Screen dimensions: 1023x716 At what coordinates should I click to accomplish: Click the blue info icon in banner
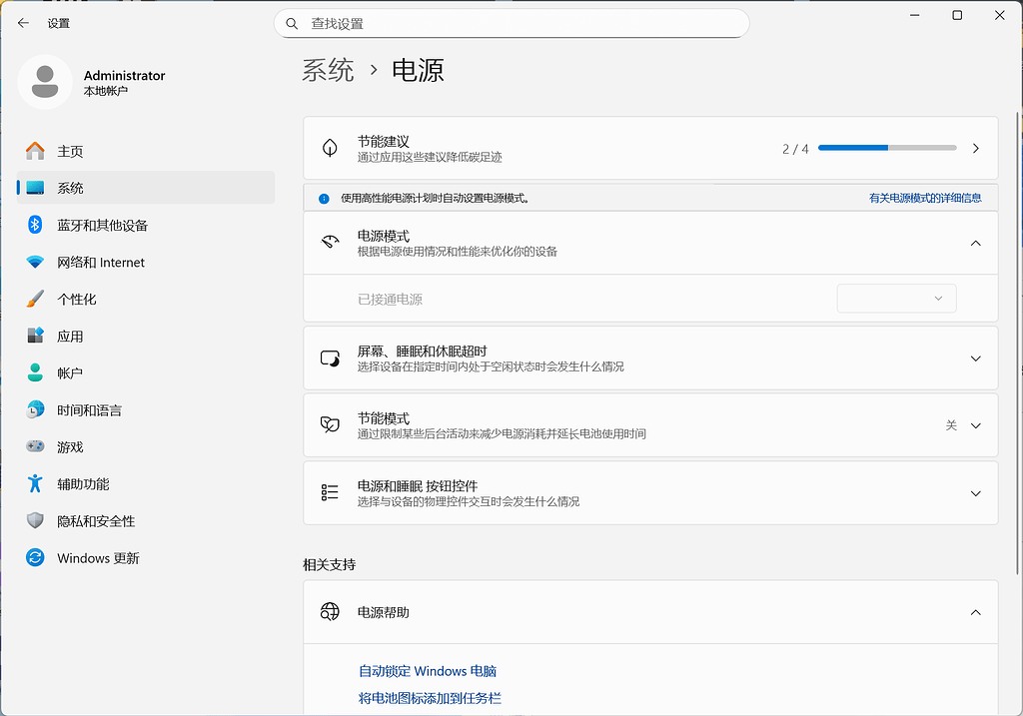(x=324, y=199)
